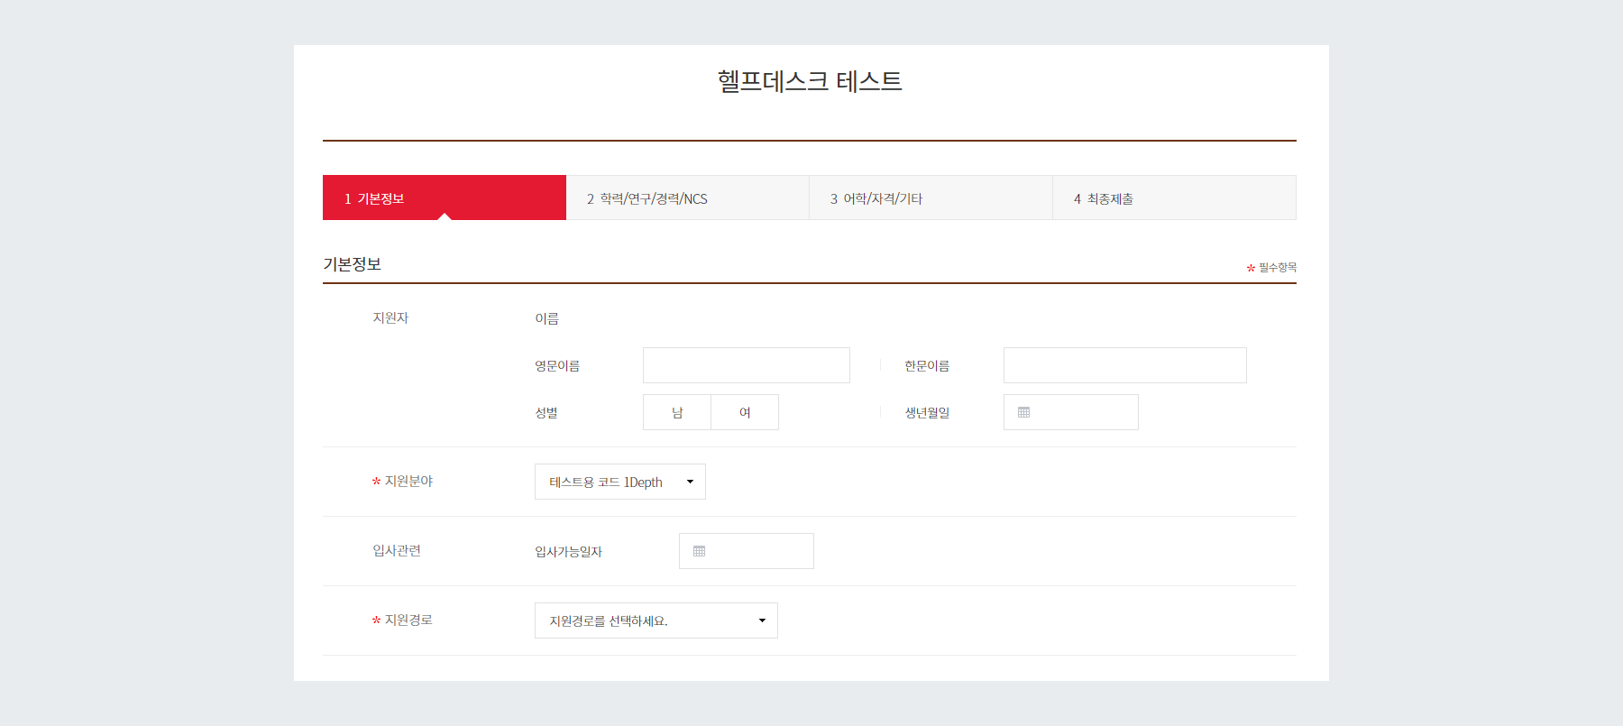The height and width of the screenshot is (726, 1623).
Task: Click into the 한문이름 text field
Action: (1125, 365)
